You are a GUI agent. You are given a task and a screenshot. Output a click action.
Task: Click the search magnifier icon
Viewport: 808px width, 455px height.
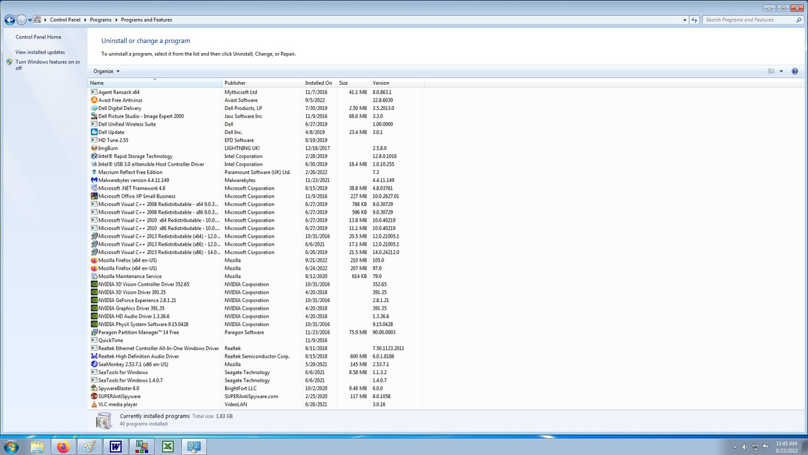(x=799, y=20)
